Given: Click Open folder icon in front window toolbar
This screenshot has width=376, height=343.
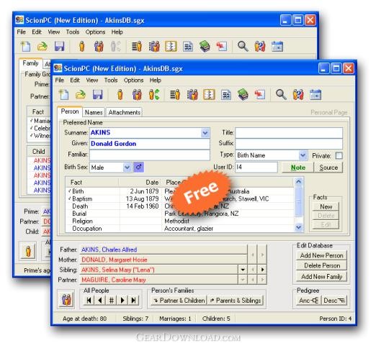Looking at the screenshot, I should tap(81, 95).
